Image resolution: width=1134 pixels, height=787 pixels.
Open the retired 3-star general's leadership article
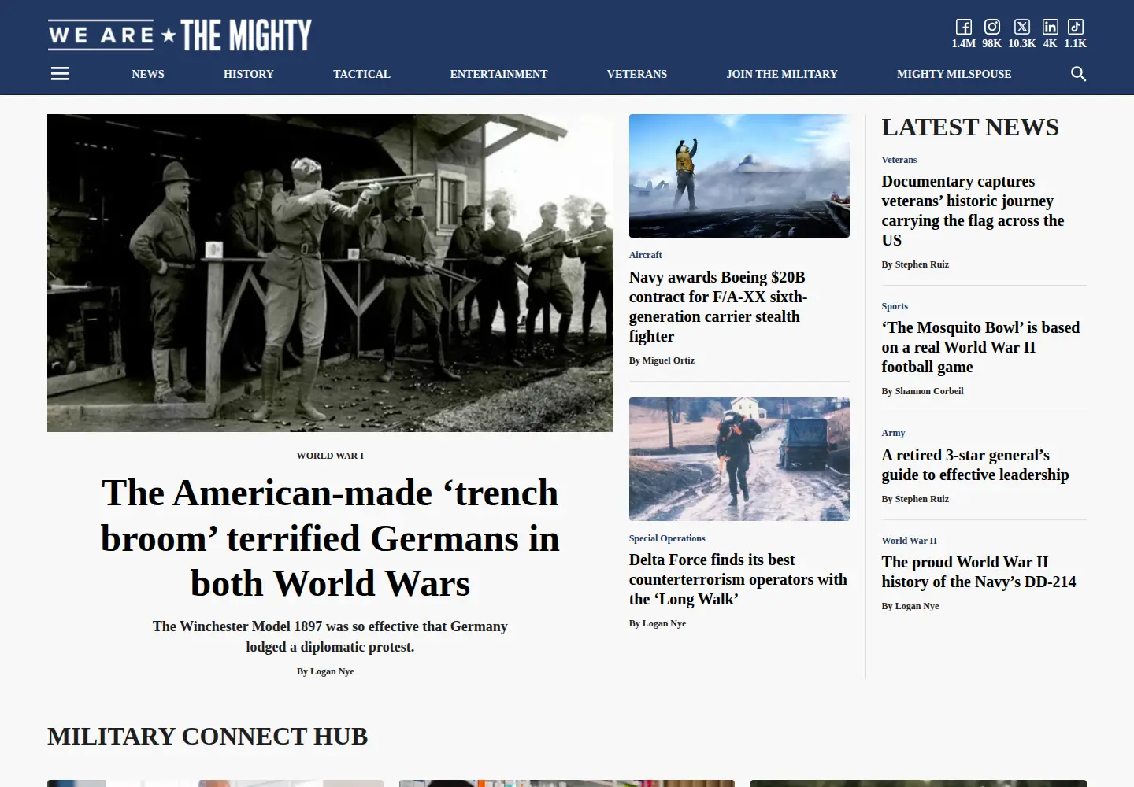pos(975,464)
